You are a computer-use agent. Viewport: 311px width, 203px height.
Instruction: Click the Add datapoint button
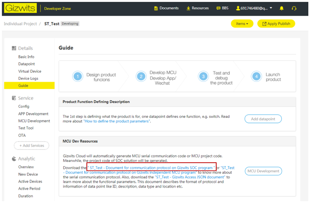pos(263,119)
